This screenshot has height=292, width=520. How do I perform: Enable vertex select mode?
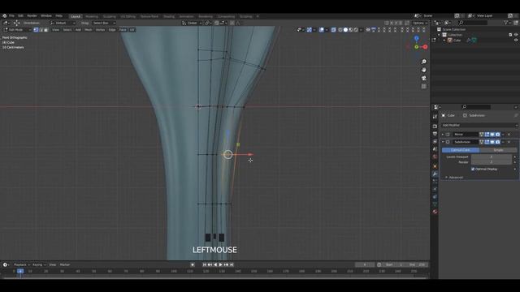pyautogui.click(x=36, y=30)
